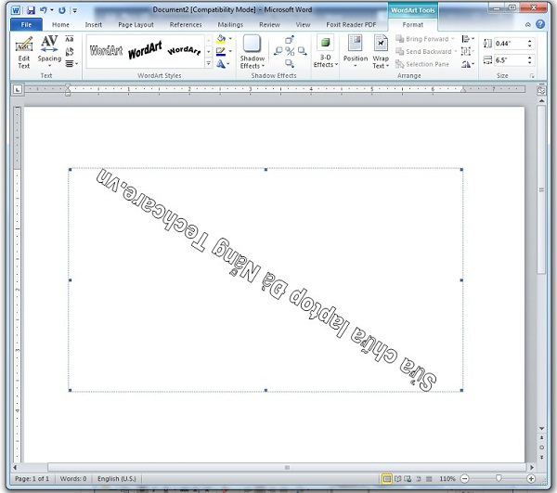Nudge shadow up icon
This screenshot has width=557, height=493.
click(290, 39)
